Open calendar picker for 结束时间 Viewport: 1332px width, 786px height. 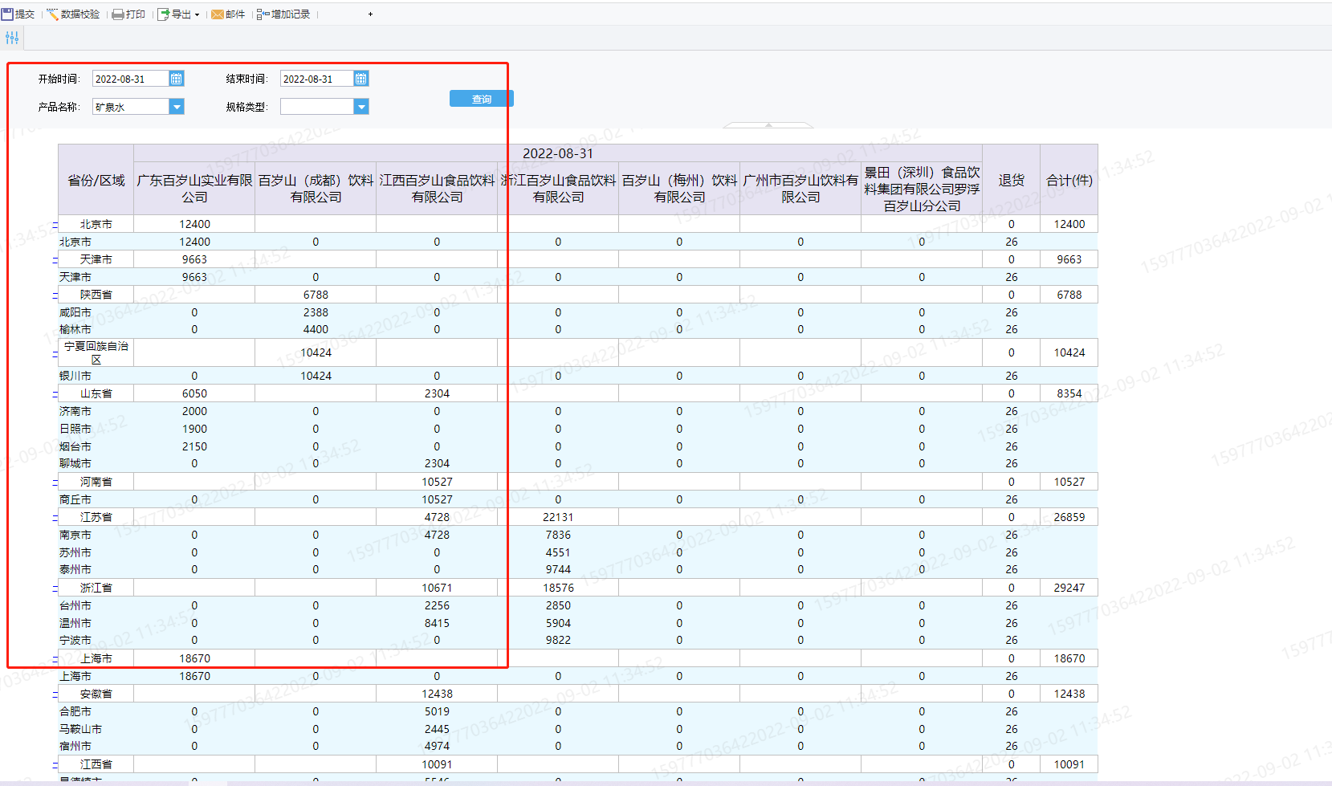click(x=360, y=78)
